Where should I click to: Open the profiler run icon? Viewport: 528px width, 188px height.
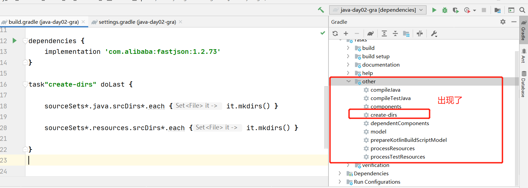click(x=467, y=10)
